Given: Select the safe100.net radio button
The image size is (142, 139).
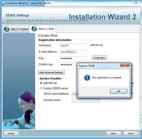Looking at the screenshot, I should pyautogui.click(x=41, y=83).
